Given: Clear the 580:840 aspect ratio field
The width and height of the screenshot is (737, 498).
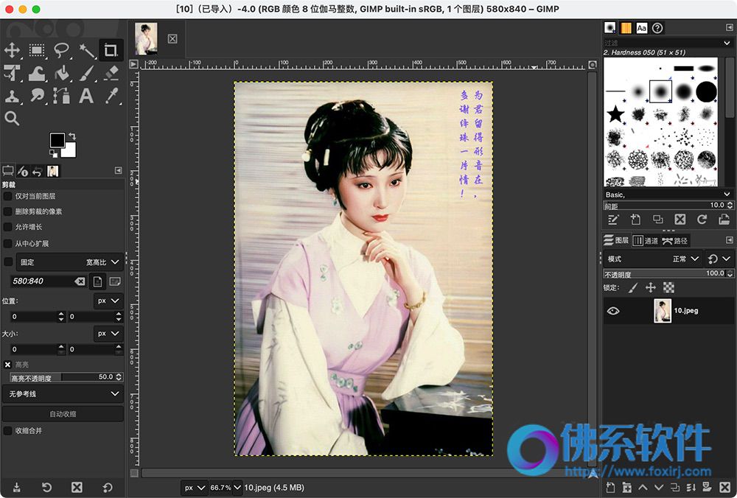Looking at the screenshot, I should (x=80, y=281).
